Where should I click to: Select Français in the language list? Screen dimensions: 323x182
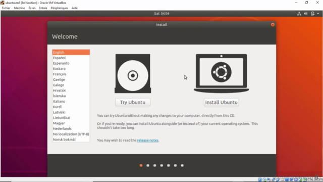coord(71,74)
